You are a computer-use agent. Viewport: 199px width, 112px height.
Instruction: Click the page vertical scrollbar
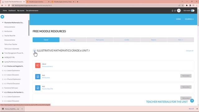pos(198,18)
